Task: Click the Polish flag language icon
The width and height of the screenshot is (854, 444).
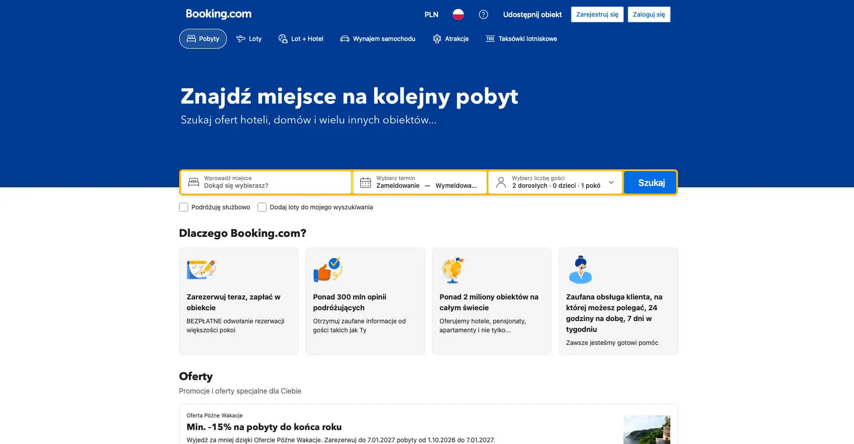Action: [458, 14]
